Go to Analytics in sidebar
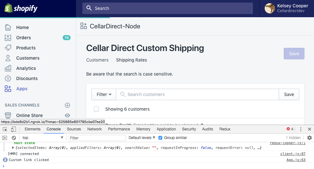 [x=26, y=68]
